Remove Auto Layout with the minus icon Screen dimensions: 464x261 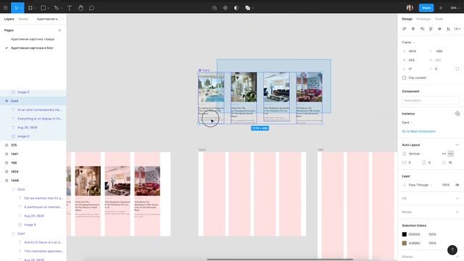tap(457, 145)
